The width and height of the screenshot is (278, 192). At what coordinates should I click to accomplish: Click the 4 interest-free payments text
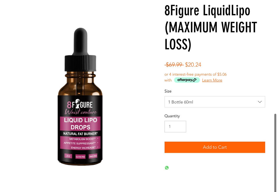[x=195, y=74]
